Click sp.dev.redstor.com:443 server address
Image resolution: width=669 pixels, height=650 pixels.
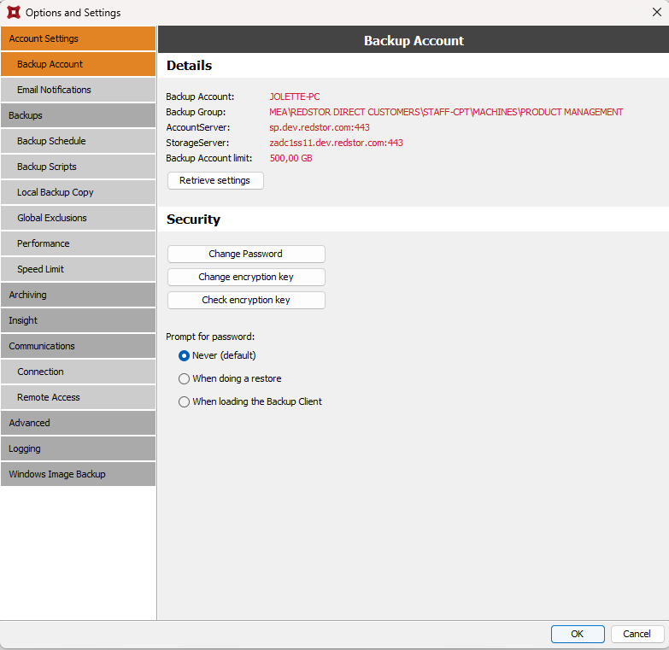click(x=320, y=127)
